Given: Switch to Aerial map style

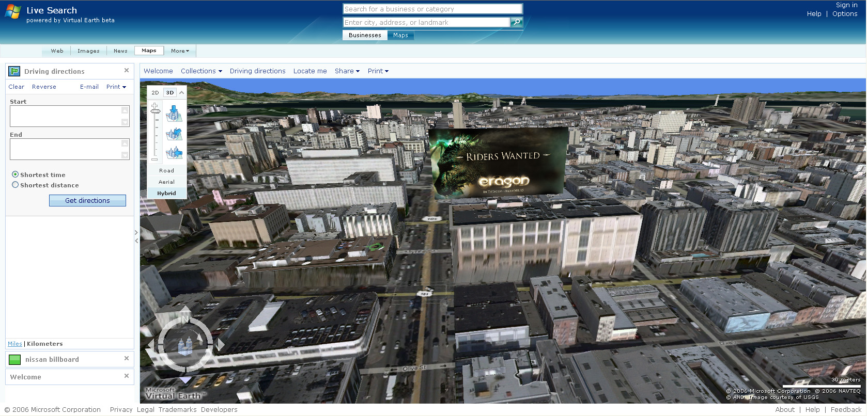Looking at the screenshot, I should pyautogui.click(x=166, y=182).
